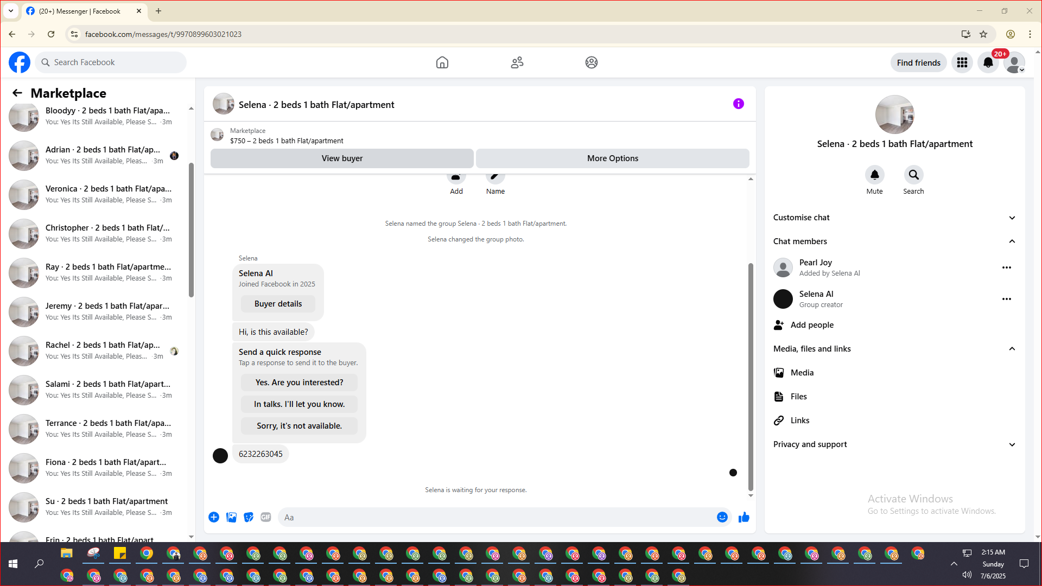Click the GIF picker icon
The width and height of the screenshot is (1042, 586).
(x=265, y=517)
